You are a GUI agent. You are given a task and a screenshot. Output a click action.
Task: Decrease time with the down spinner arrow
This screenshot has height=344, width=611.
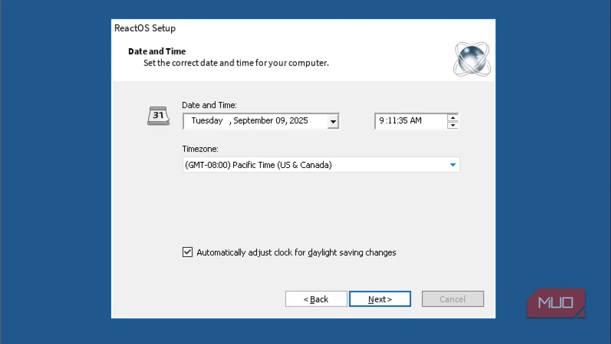pos(453,125)
